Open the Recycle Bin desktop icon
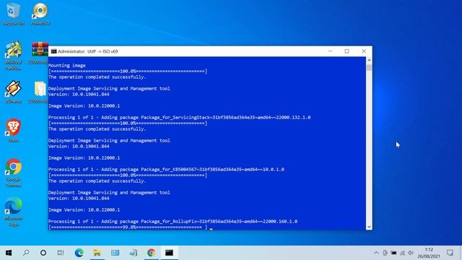 click(13, 14)
